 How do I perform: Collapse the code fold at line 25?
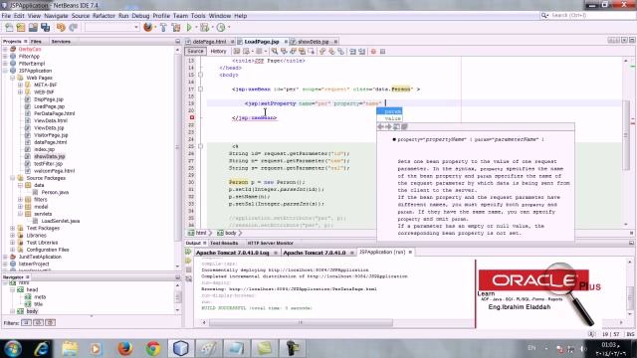[200, 146]
